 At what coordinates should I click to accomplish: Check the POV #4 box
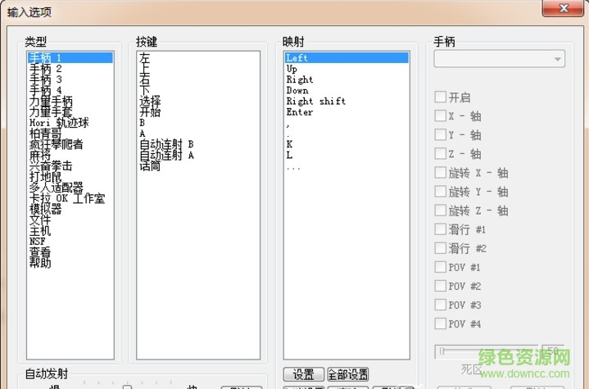click(441, 323)
